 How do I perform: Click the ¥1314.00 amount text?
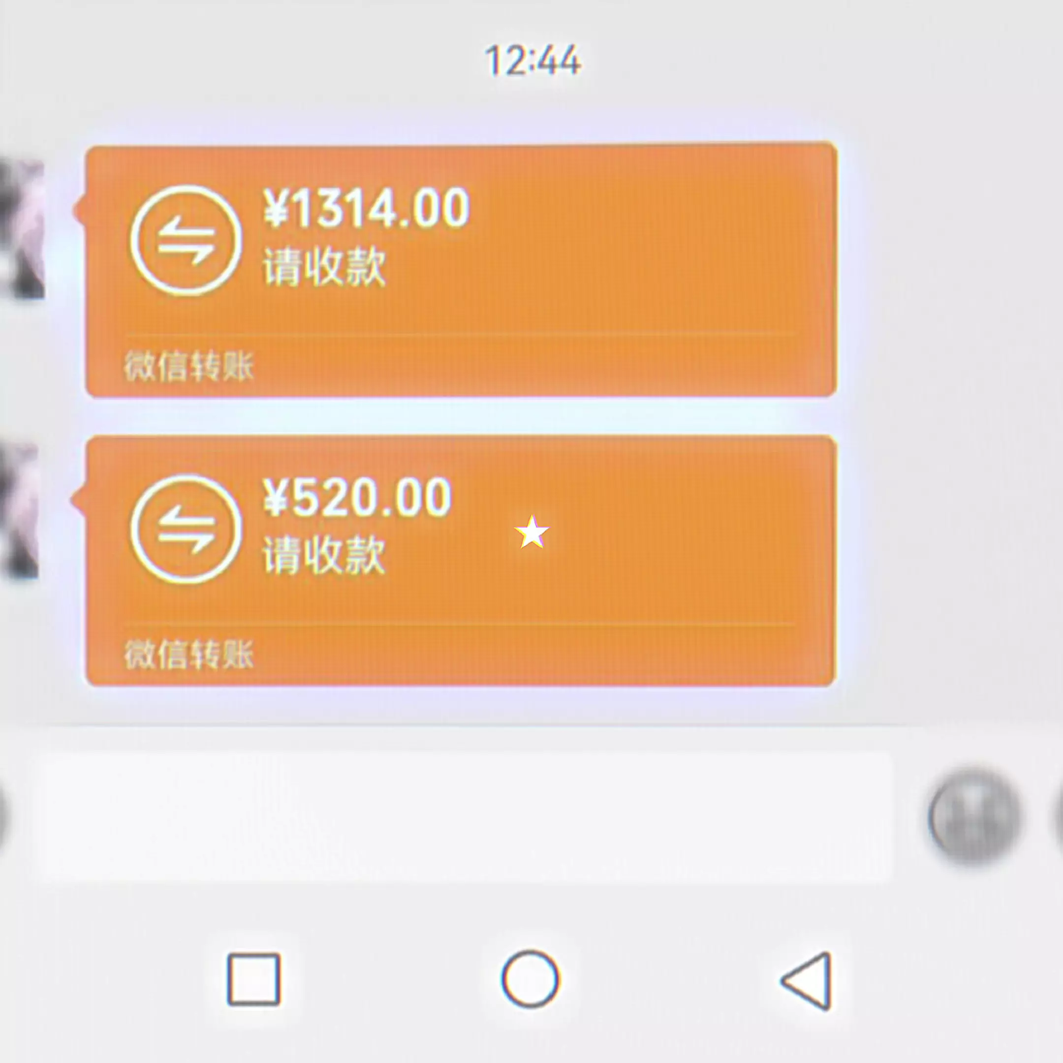click(366, 207)
